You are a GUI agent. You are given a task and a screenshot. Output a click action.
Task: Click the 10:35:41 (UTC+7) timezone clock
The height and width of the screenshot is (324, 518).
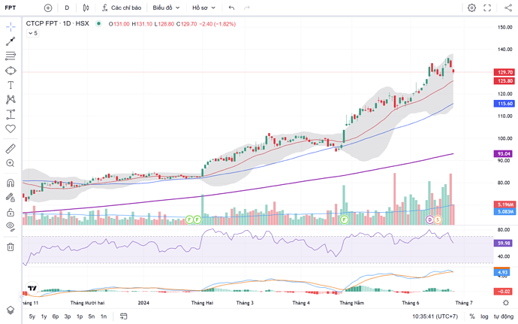click(435, 316)
